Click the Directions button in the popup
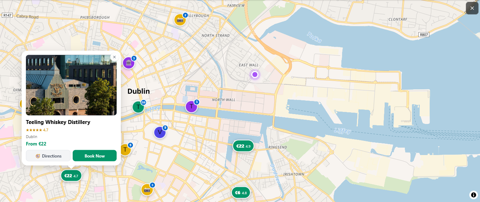Viewport: 480px width, 202px height. click(48, 156)
